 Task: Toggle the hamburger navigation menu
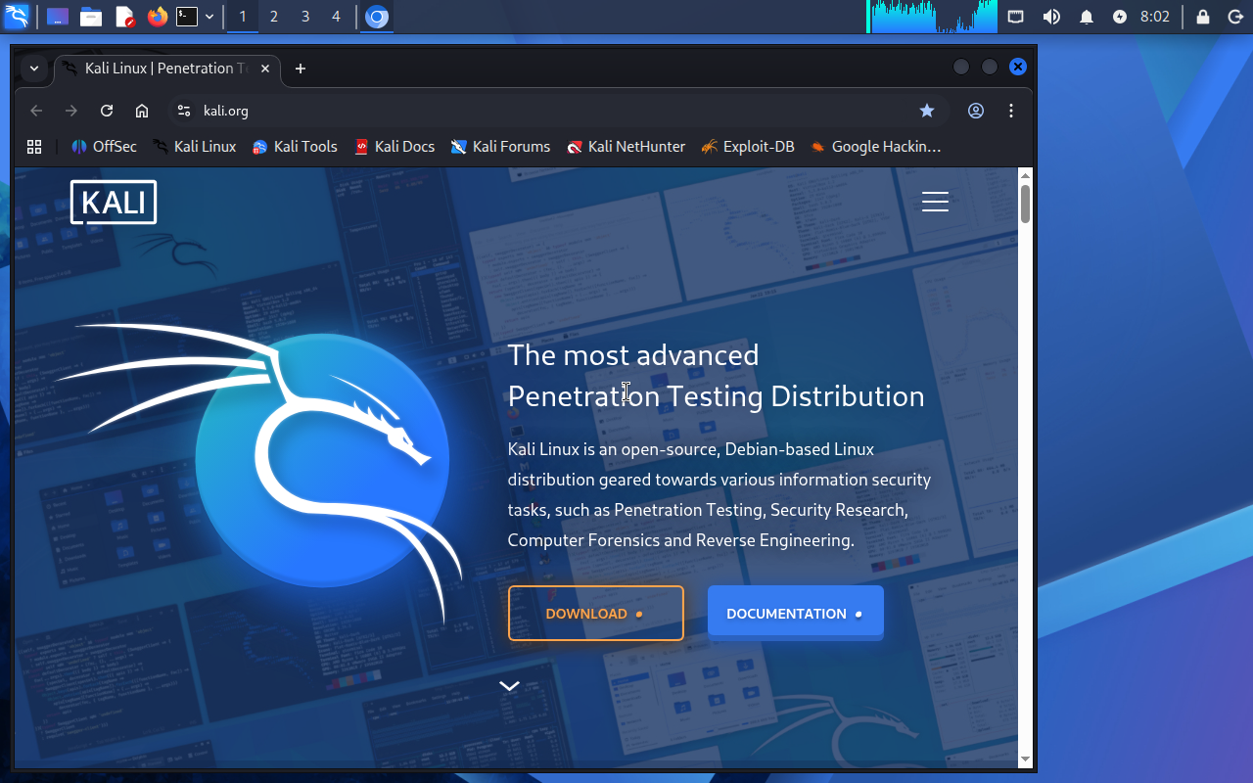point(935,202)
